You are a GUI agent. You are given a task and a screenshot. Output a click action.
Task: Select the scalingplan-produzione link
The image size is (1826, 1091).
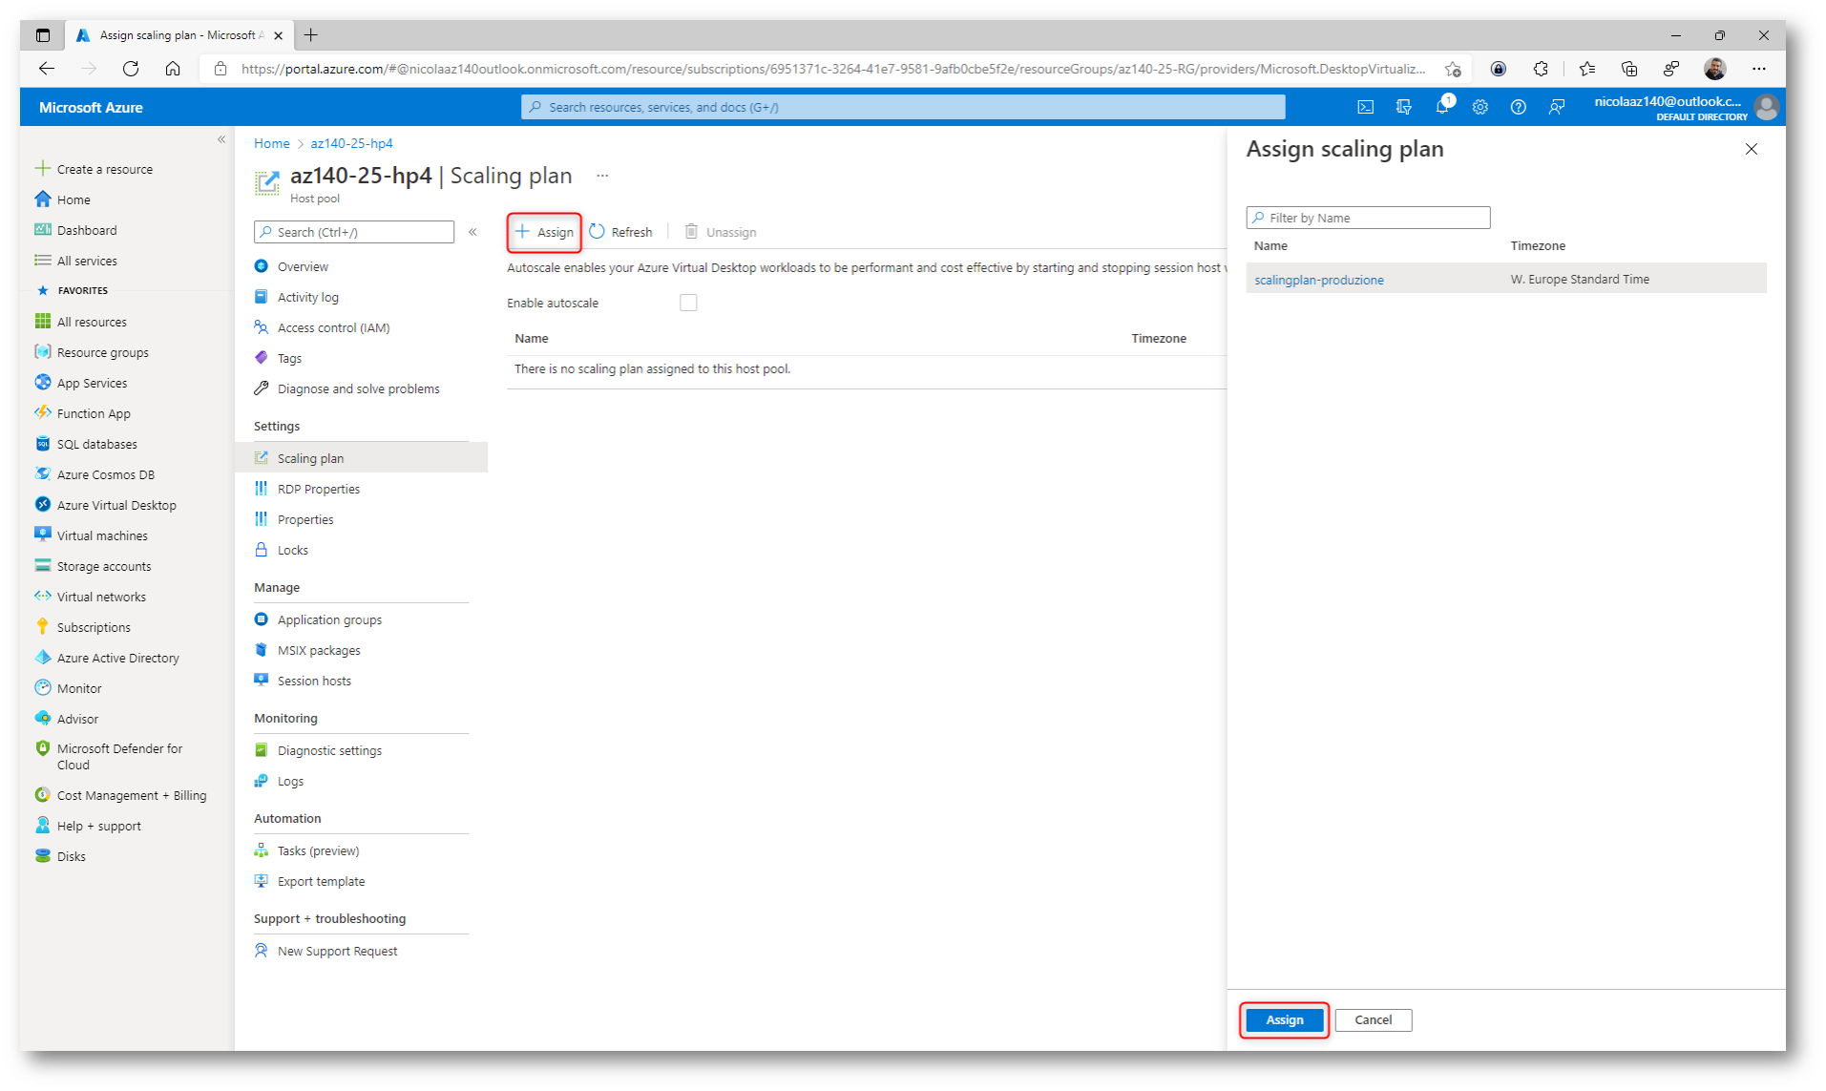(x=1318, y=280)
